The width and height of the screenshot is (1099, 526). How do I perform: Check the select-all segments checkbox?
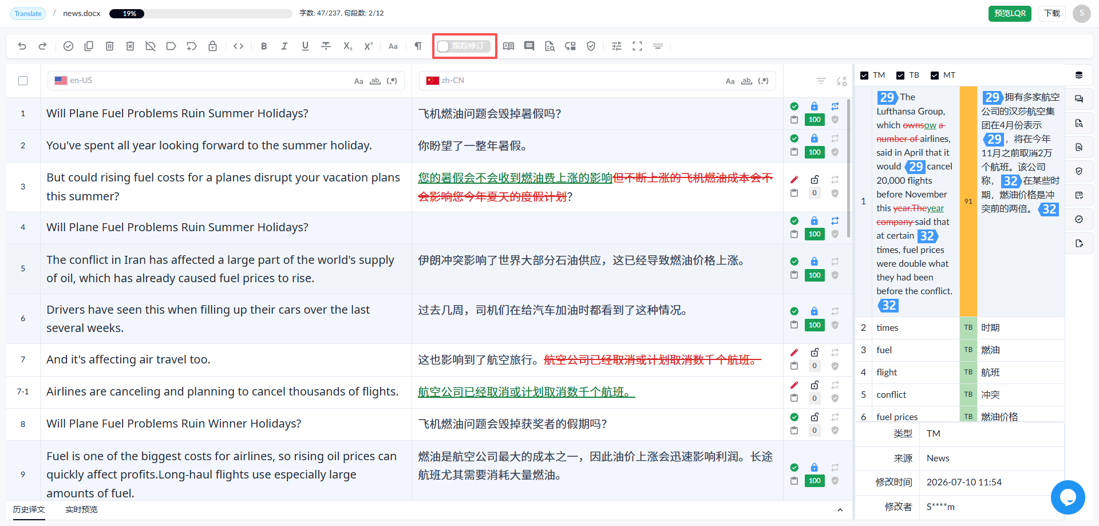[x=23, y=81]
